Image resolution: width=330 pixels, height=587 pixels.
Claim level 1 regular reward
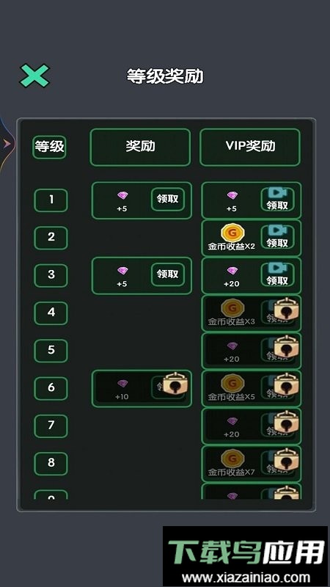click(168, 199)
